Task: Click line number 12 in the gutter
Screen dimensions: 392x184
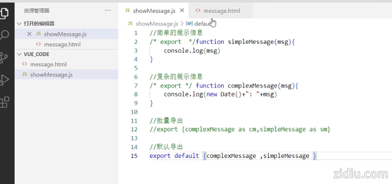Action: click(134, 130)
